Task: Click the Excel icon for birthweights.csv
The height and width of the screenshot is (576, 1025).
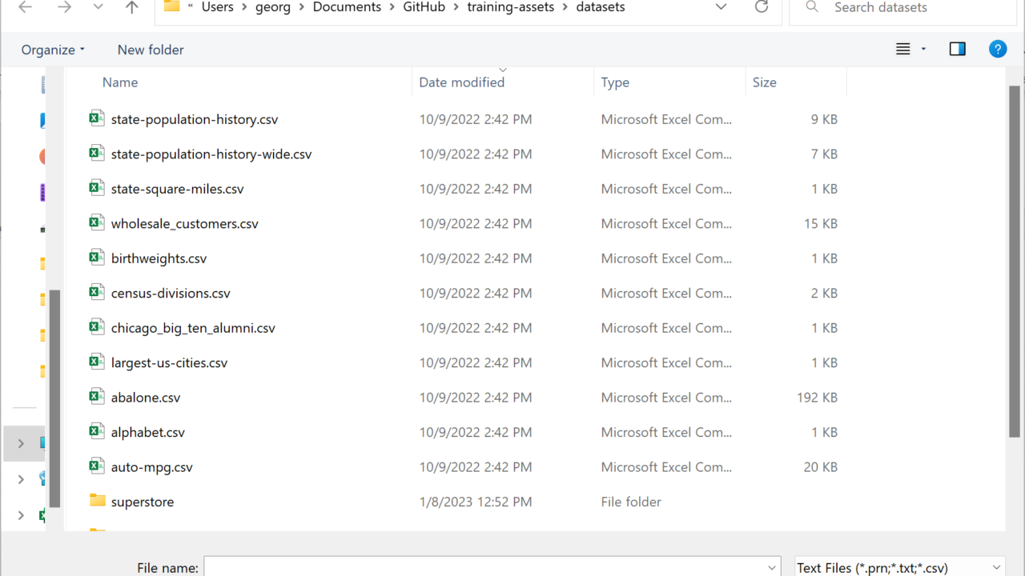Action: [x=97, y=258]
